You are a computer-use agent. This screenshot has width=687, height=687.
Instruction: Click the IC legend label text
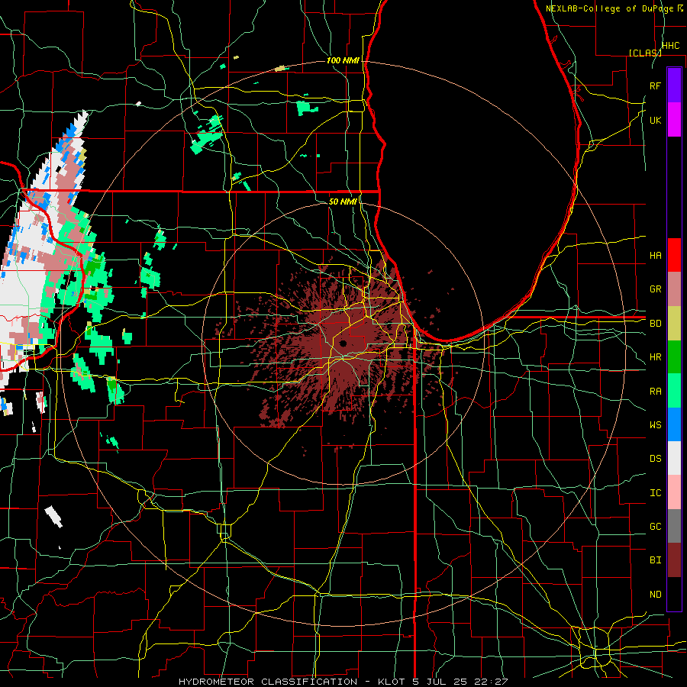click(656, 493)
